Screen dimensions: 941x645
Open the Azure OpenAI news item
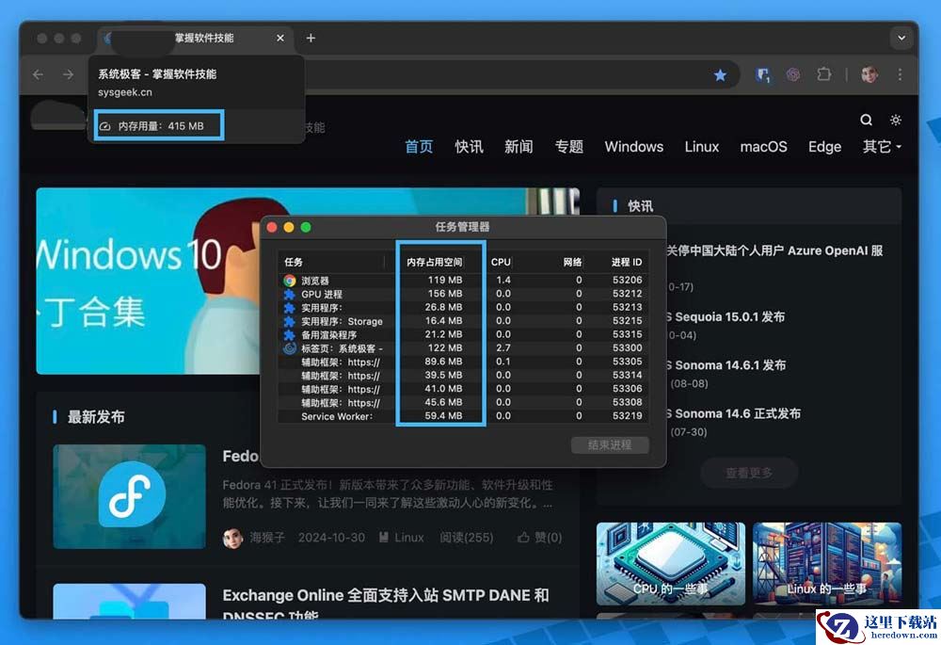click(774, 251)
